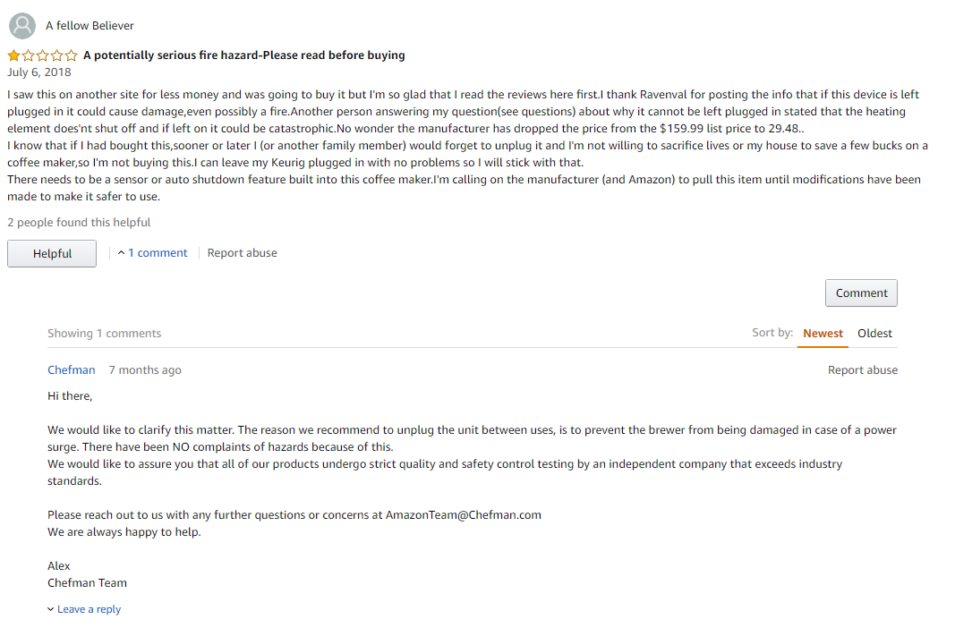
Task: Expand the Leave a reply chevron
Action: pyautogui.click(x=50, y=609)
